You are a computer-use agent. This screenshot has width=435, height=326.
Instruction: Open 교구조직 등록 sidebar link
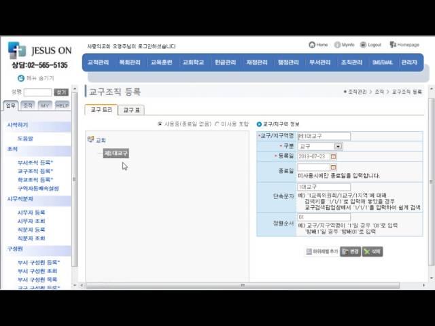click(35, 171)
